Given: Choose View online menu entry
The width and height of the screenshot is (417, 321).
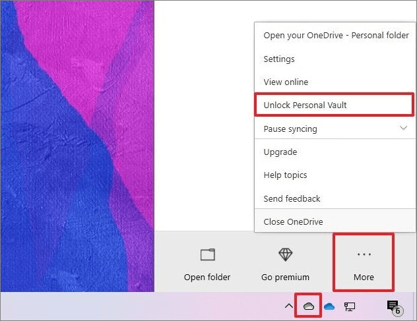Looking at the screenshot, I should (x=336, y=82).
